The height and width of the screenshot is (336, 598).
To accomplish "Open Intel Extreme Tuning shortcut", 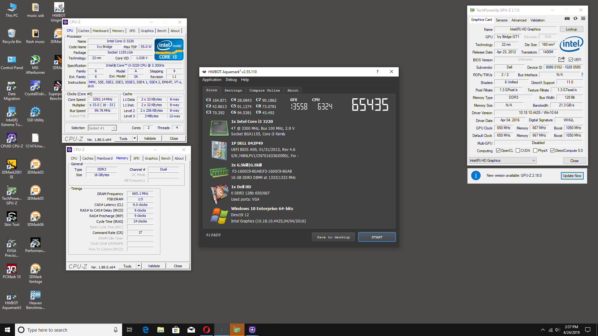I will (12, 117).
